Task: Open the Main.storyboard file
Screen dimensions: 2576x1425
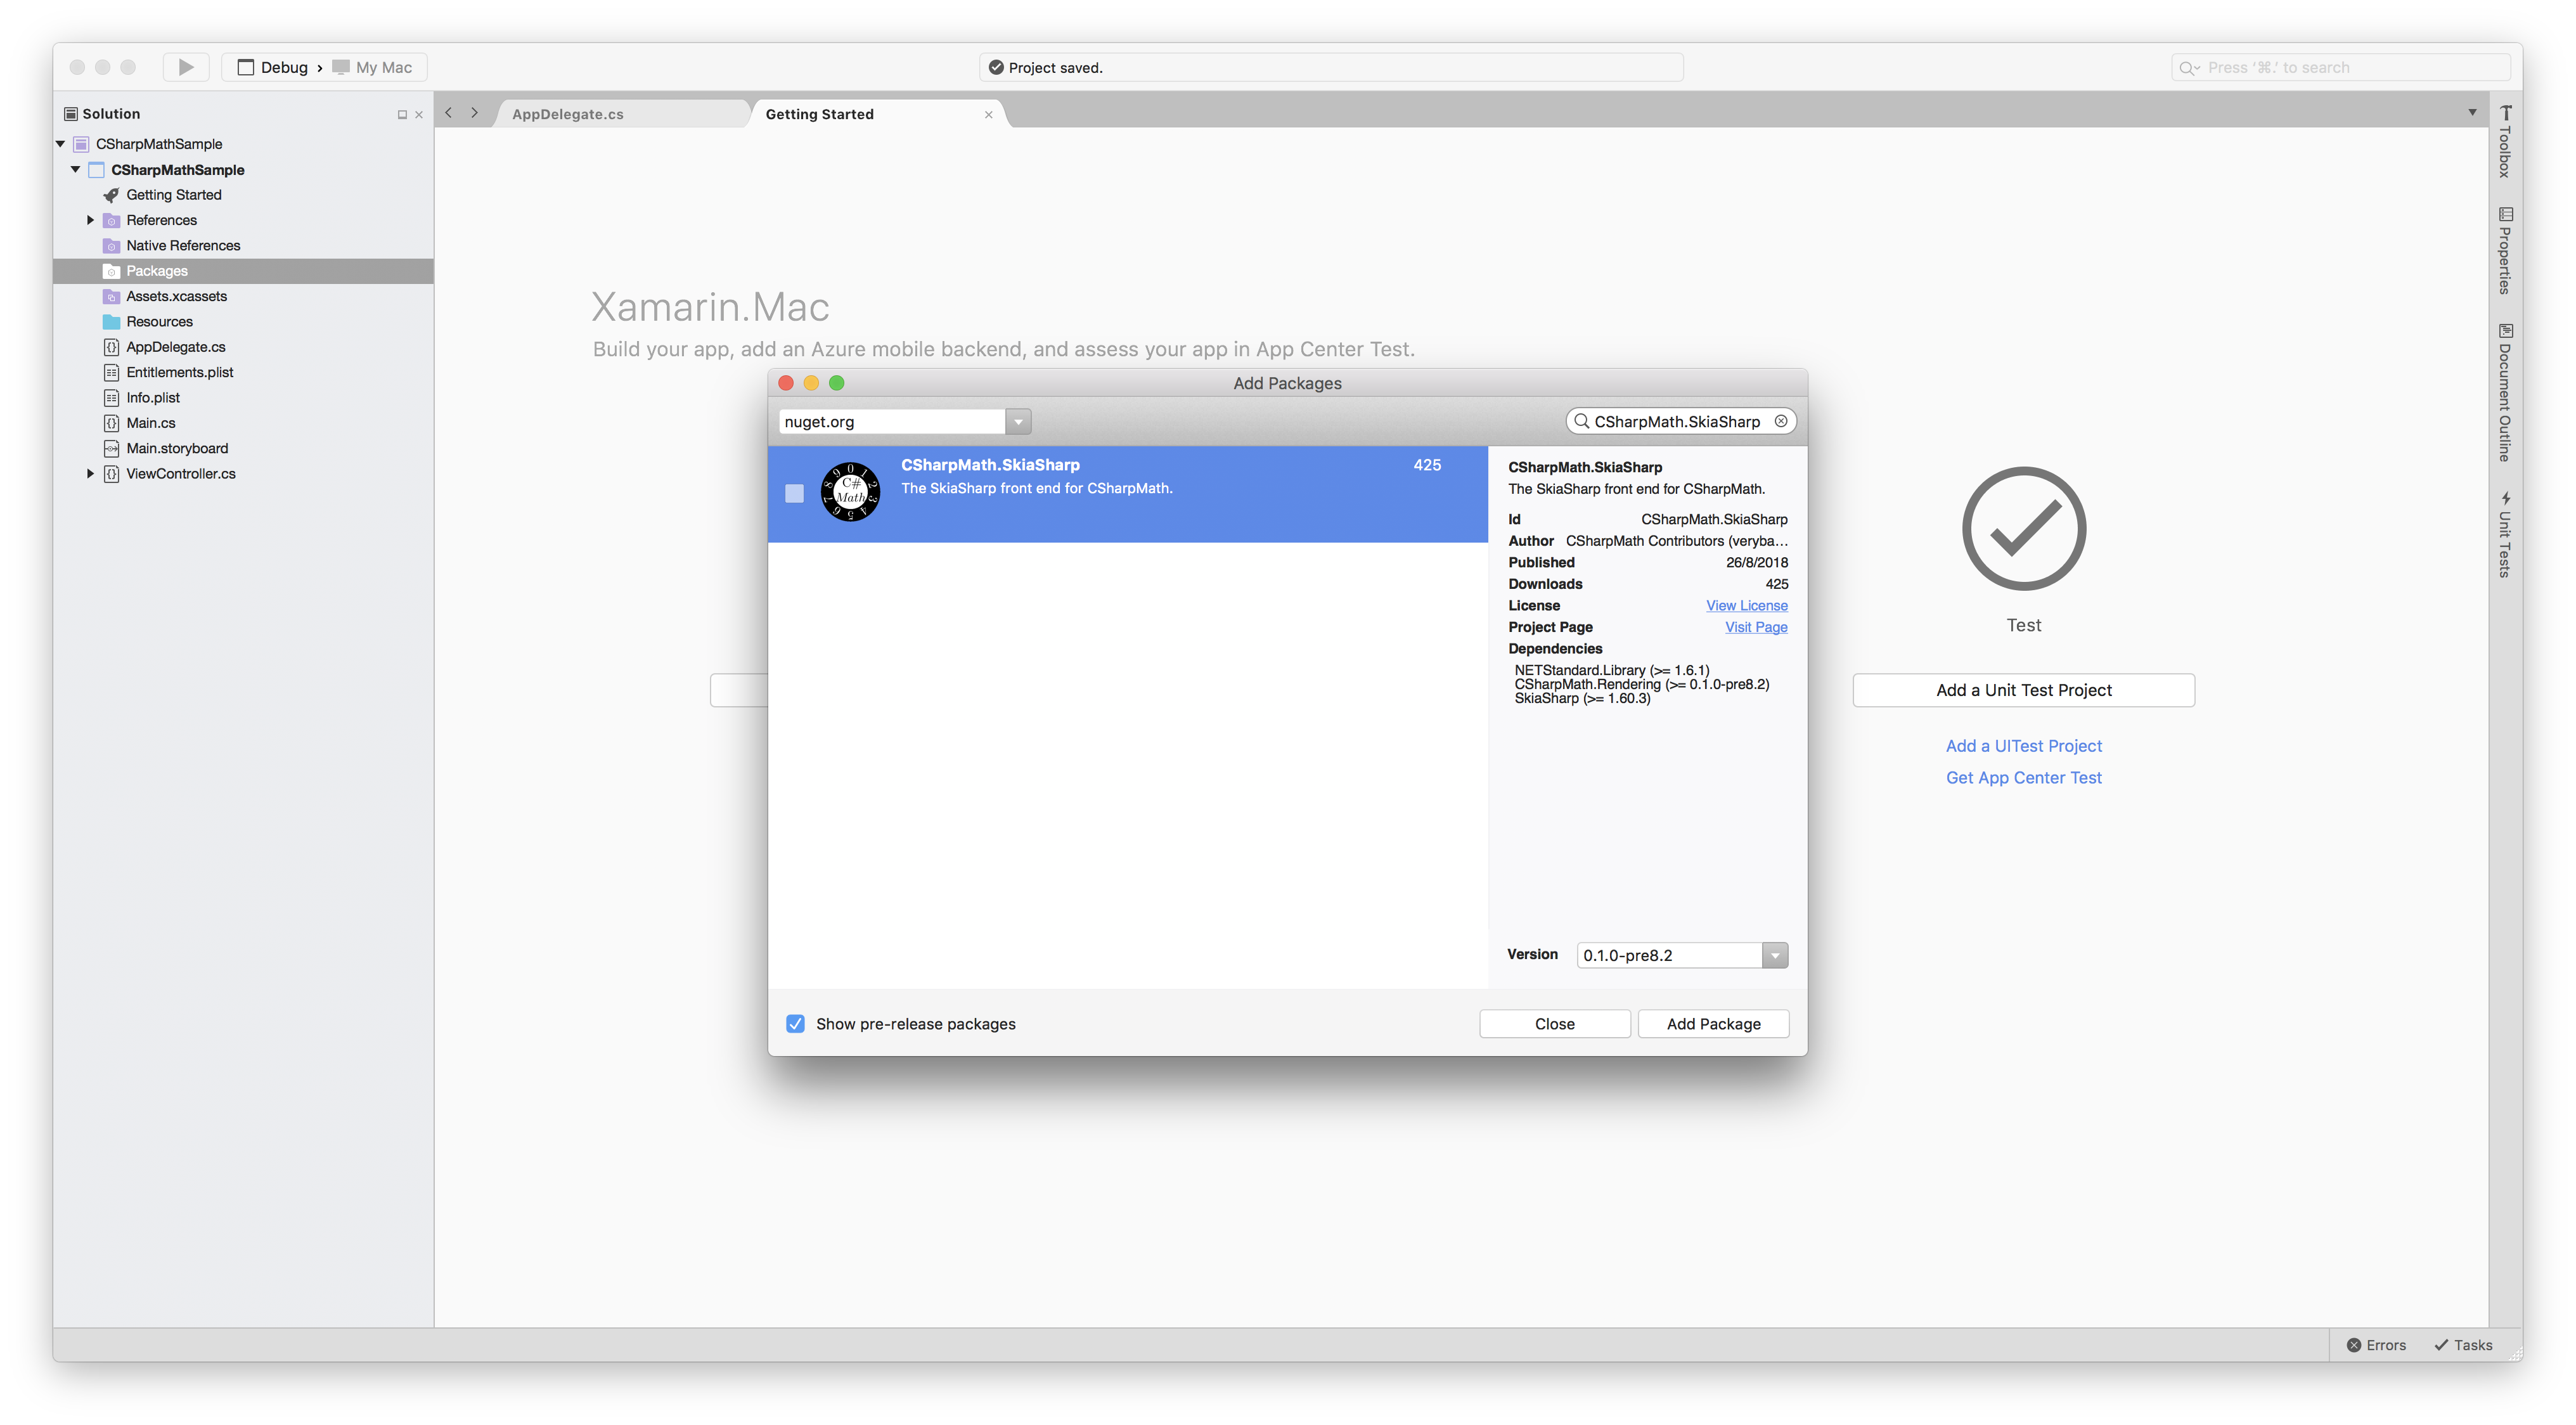Action: pos(177,448)
